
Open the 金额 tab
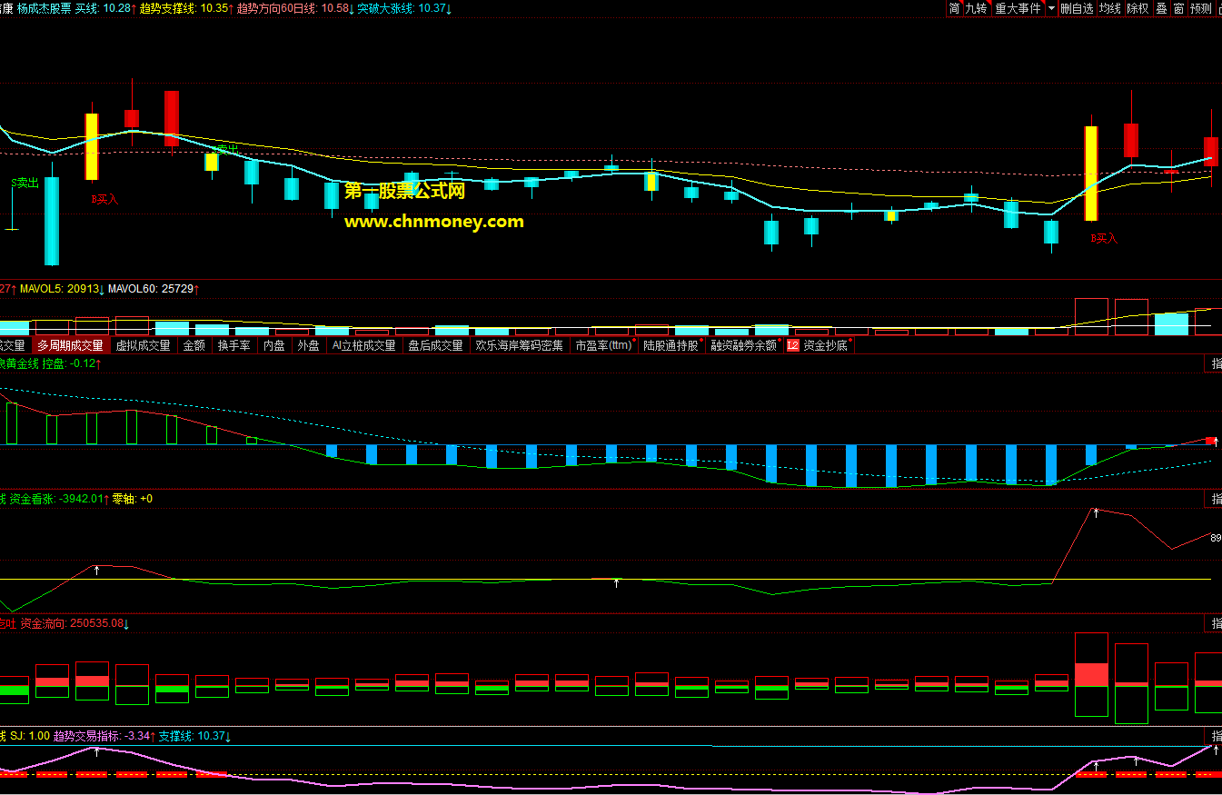tap(194, 345)
